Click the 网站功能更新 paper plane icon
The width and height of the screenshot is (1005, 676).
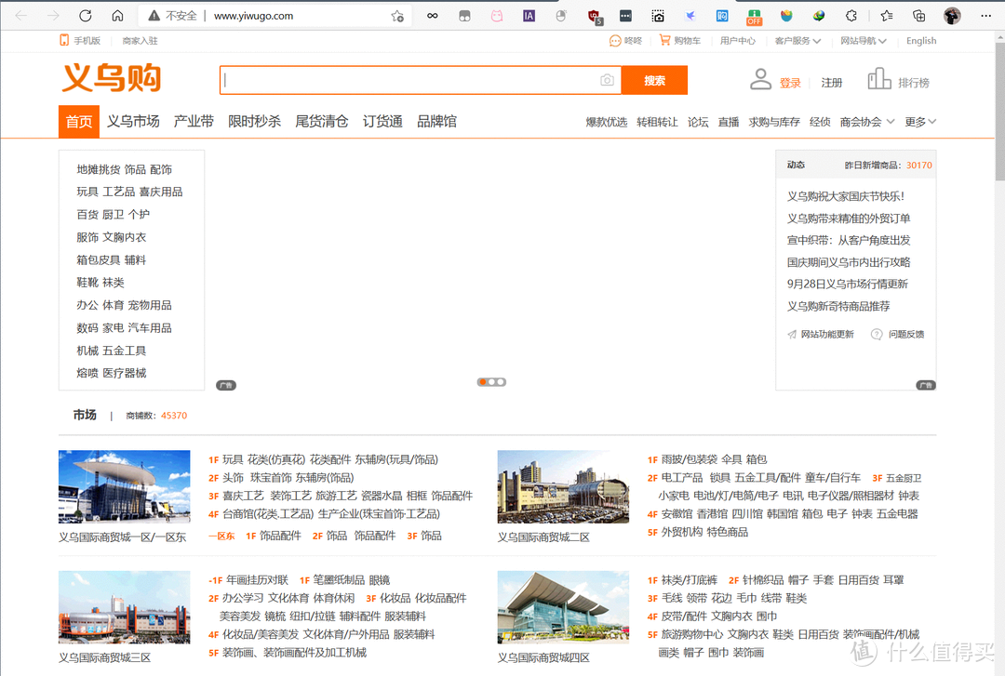point(792,335)
